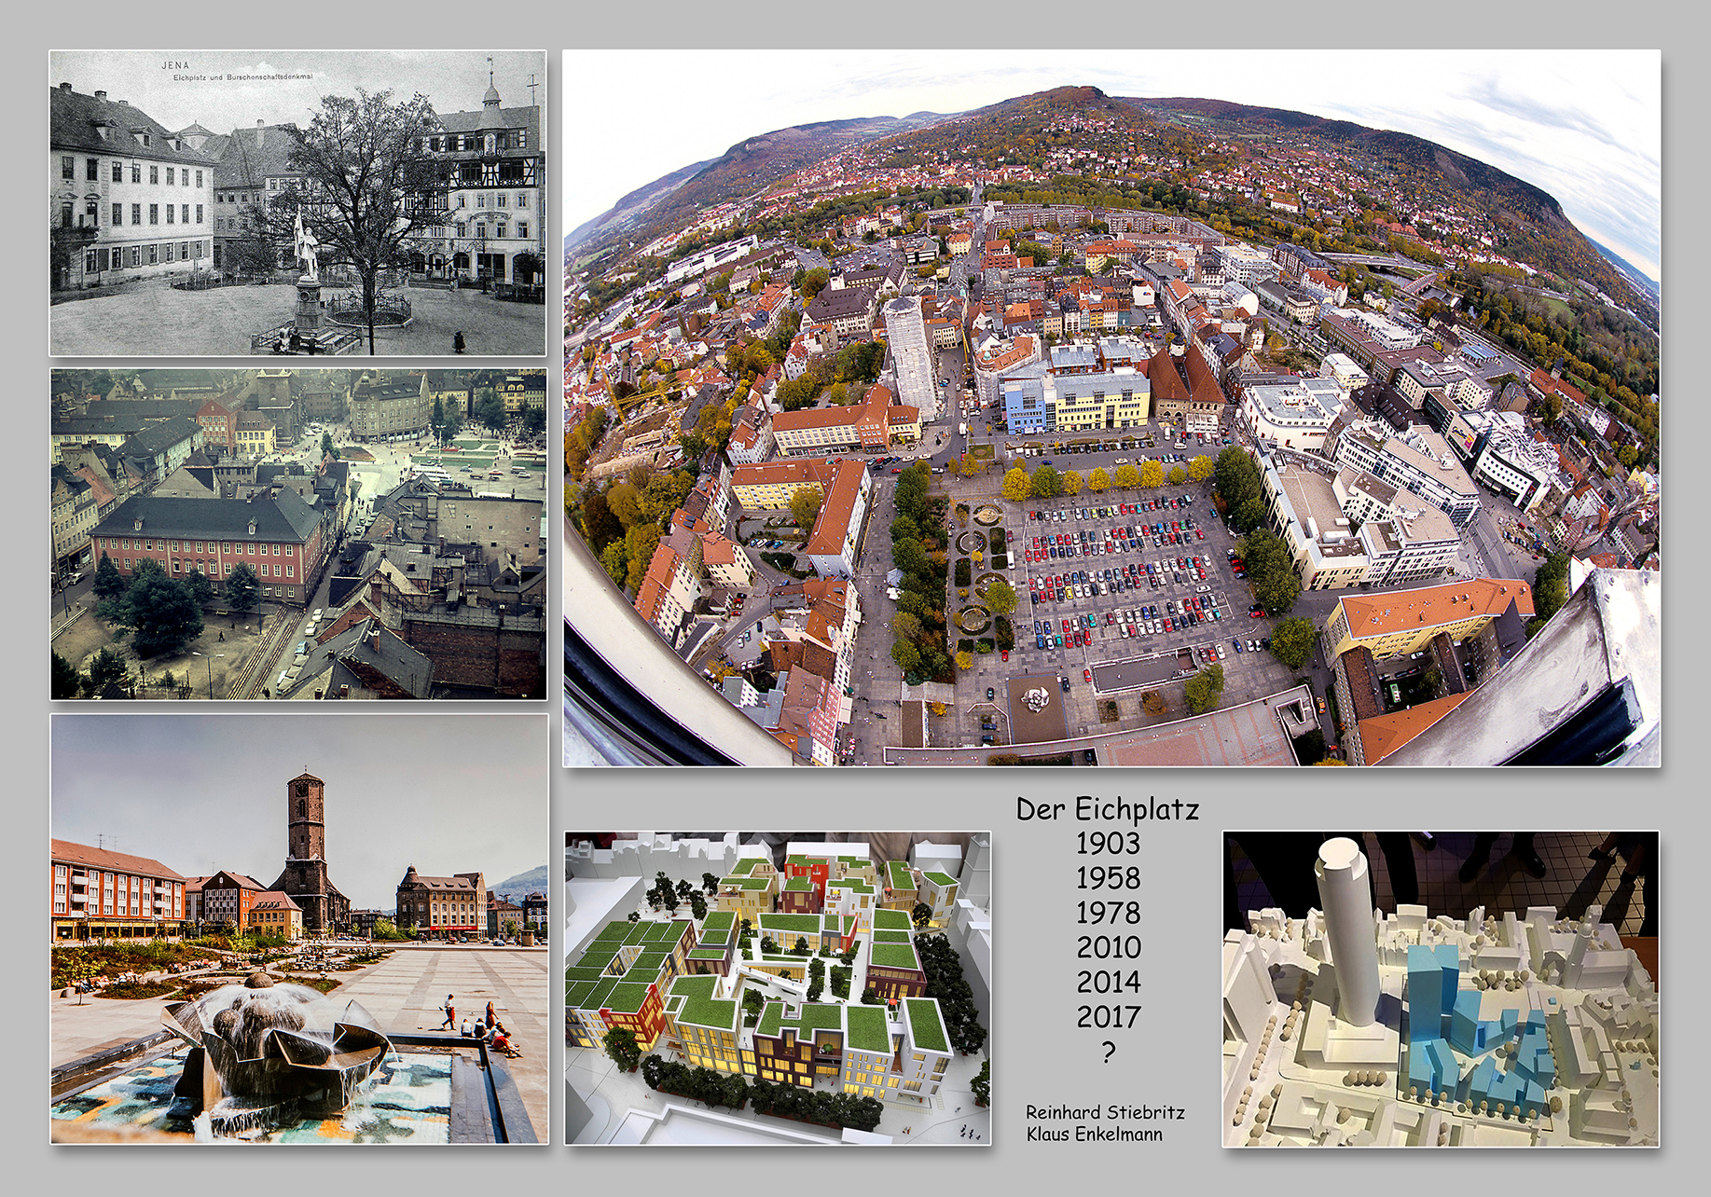
Task: Click the year 2017 label
Action: [1108, 1016]
